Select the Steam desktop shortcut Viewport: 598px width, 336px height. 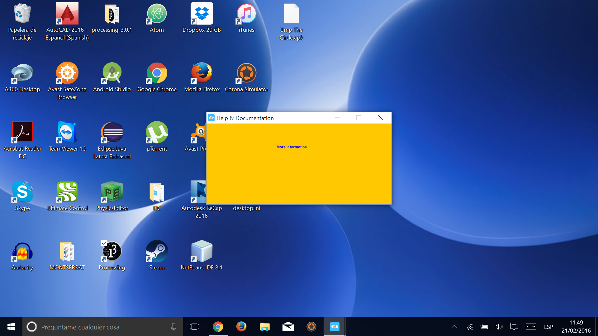(x=157, y=252)
